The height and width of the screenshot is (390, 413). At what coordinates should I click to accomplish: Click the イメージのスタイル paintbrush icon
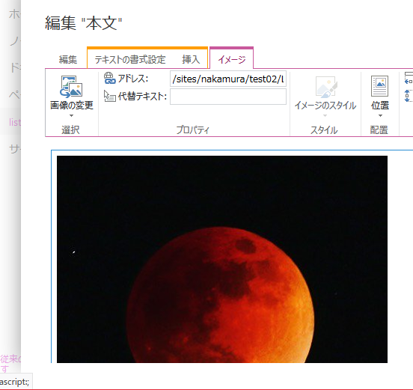[x=326, y=86]
